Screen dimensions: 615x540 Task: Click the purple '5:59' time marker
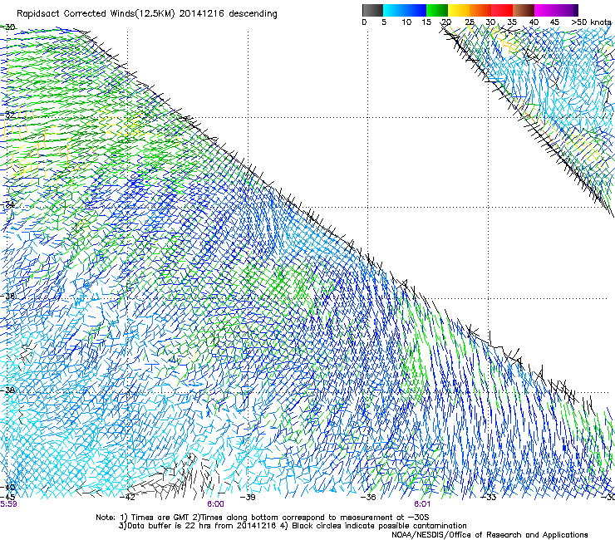tap(8, 504)
